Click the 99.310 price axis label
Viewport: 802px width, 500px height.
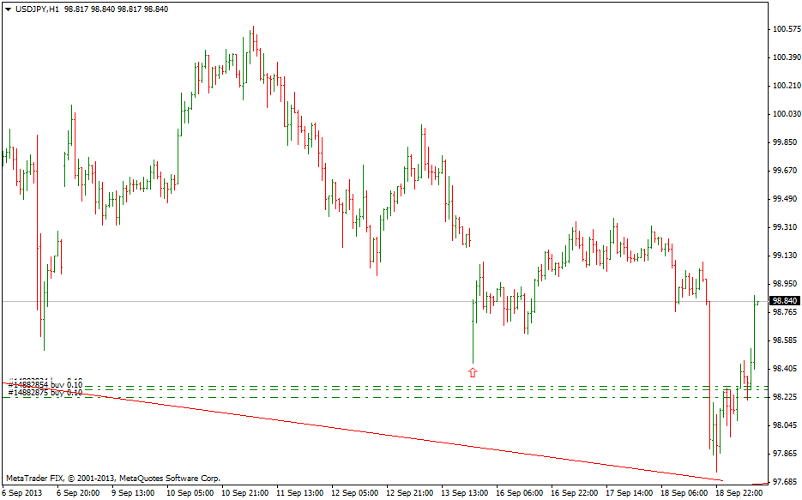785,227
